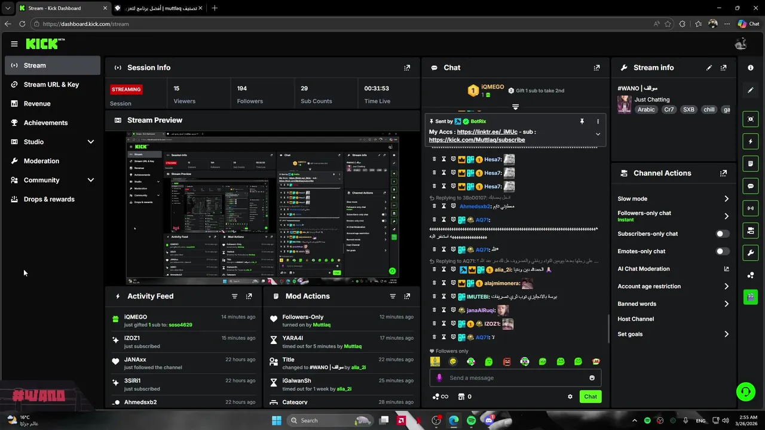Screen dimensions: 765x430
Task: Pop out the Activity Feed panel
Action: click(x=249, y=296)
